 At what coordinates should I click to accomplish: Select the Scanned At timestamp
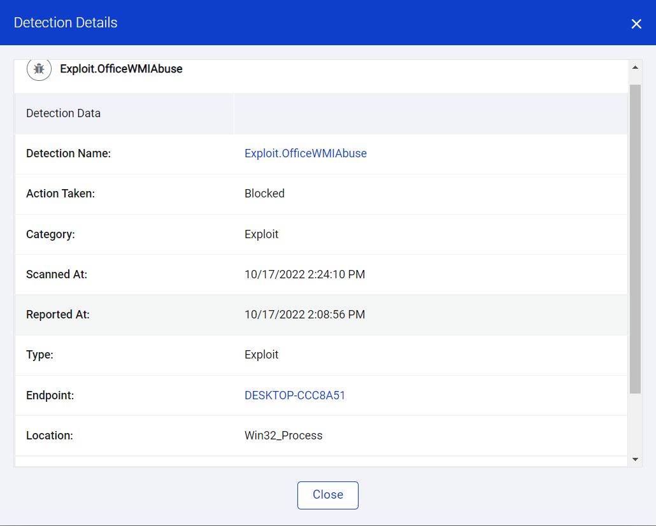click(304, 274)
